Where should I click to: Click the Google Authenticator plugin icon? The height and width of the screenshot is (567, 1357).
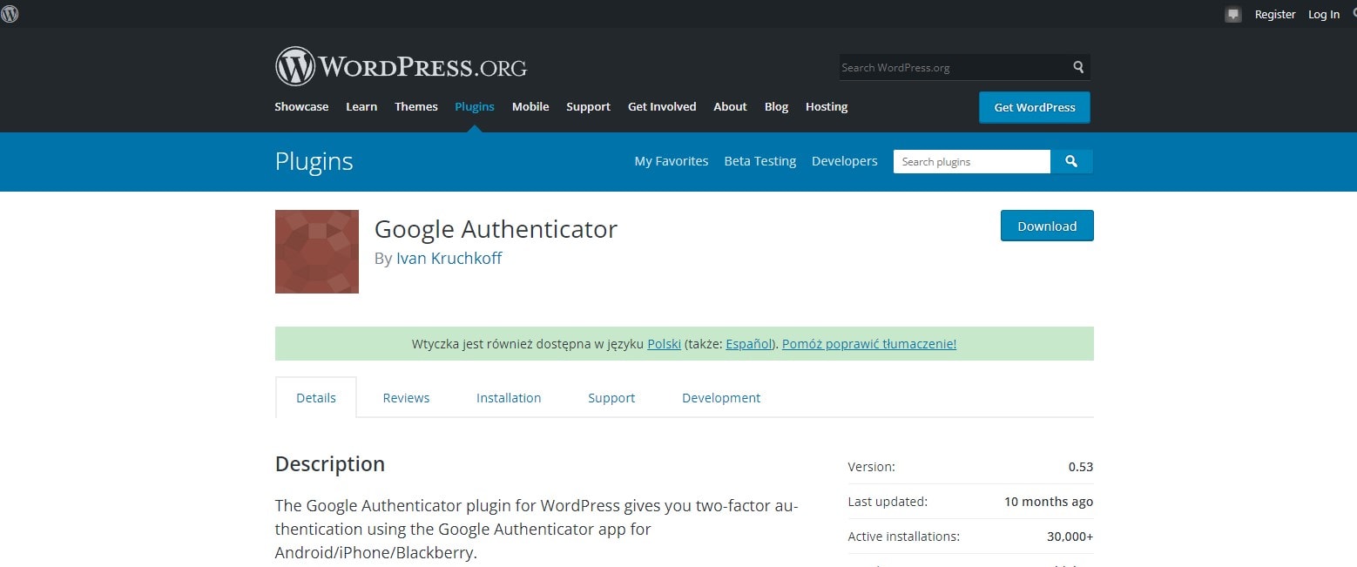(317, 252)
